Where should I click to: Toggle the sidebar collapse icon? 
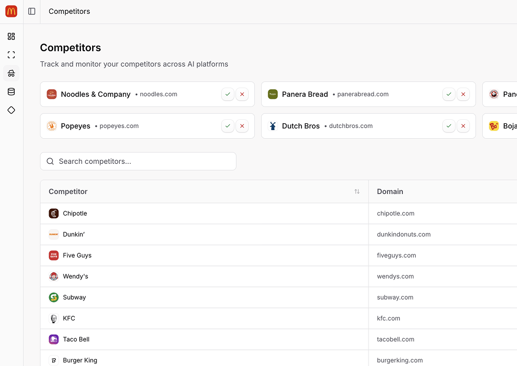(32, 11)
